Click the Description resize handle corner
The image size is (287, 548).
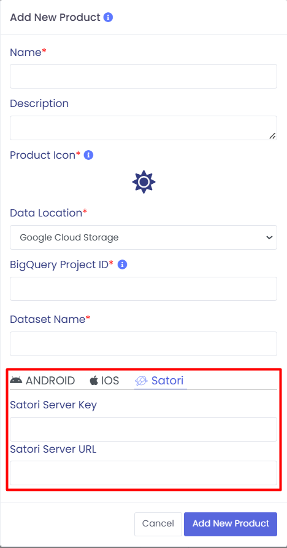272,136
